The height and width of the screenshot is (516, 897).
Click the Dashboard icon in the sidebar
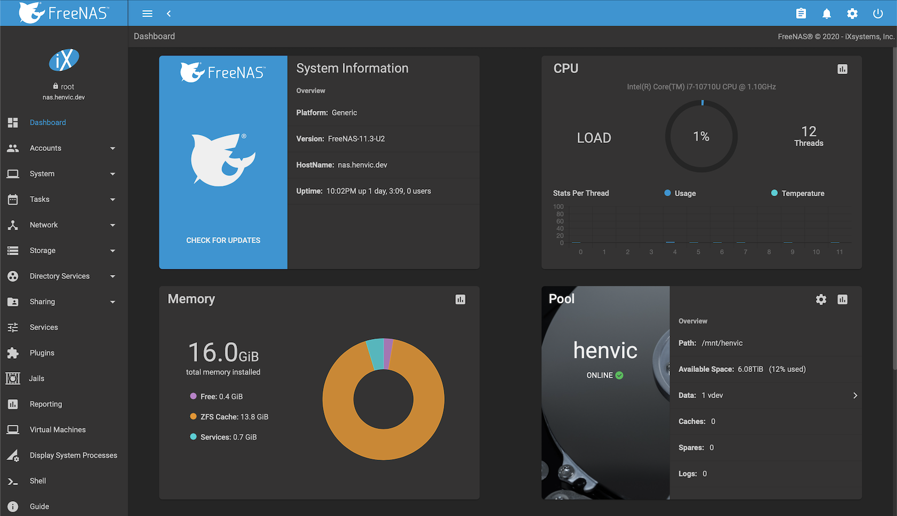[13, 123]
